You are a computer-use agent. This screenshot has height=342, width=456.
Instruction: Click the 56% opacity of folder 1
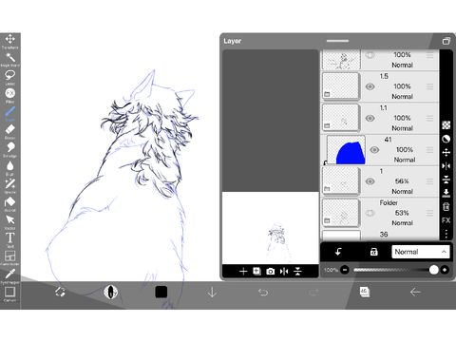point(402,181)
